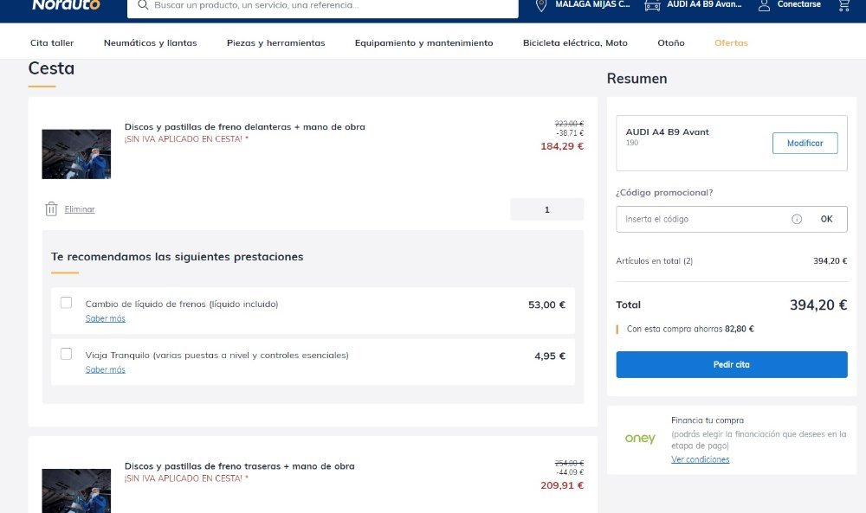Click the promo code input field
The image size is (866, 513).
pos(701,219)
